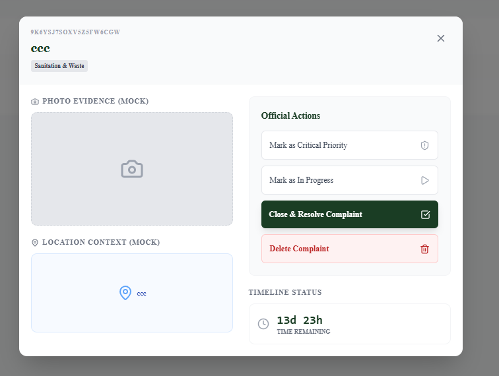499x376 pixels.
Task: Click the trash icon on Delete Complaint
Action: [424, 249]
